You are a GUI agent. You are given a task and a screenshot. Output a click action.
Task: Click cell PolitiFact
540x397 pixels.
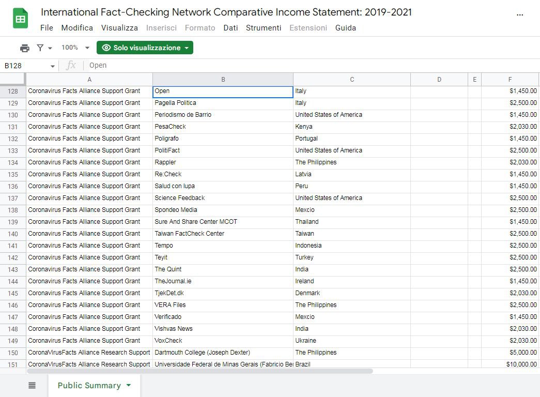pos(223,150)
